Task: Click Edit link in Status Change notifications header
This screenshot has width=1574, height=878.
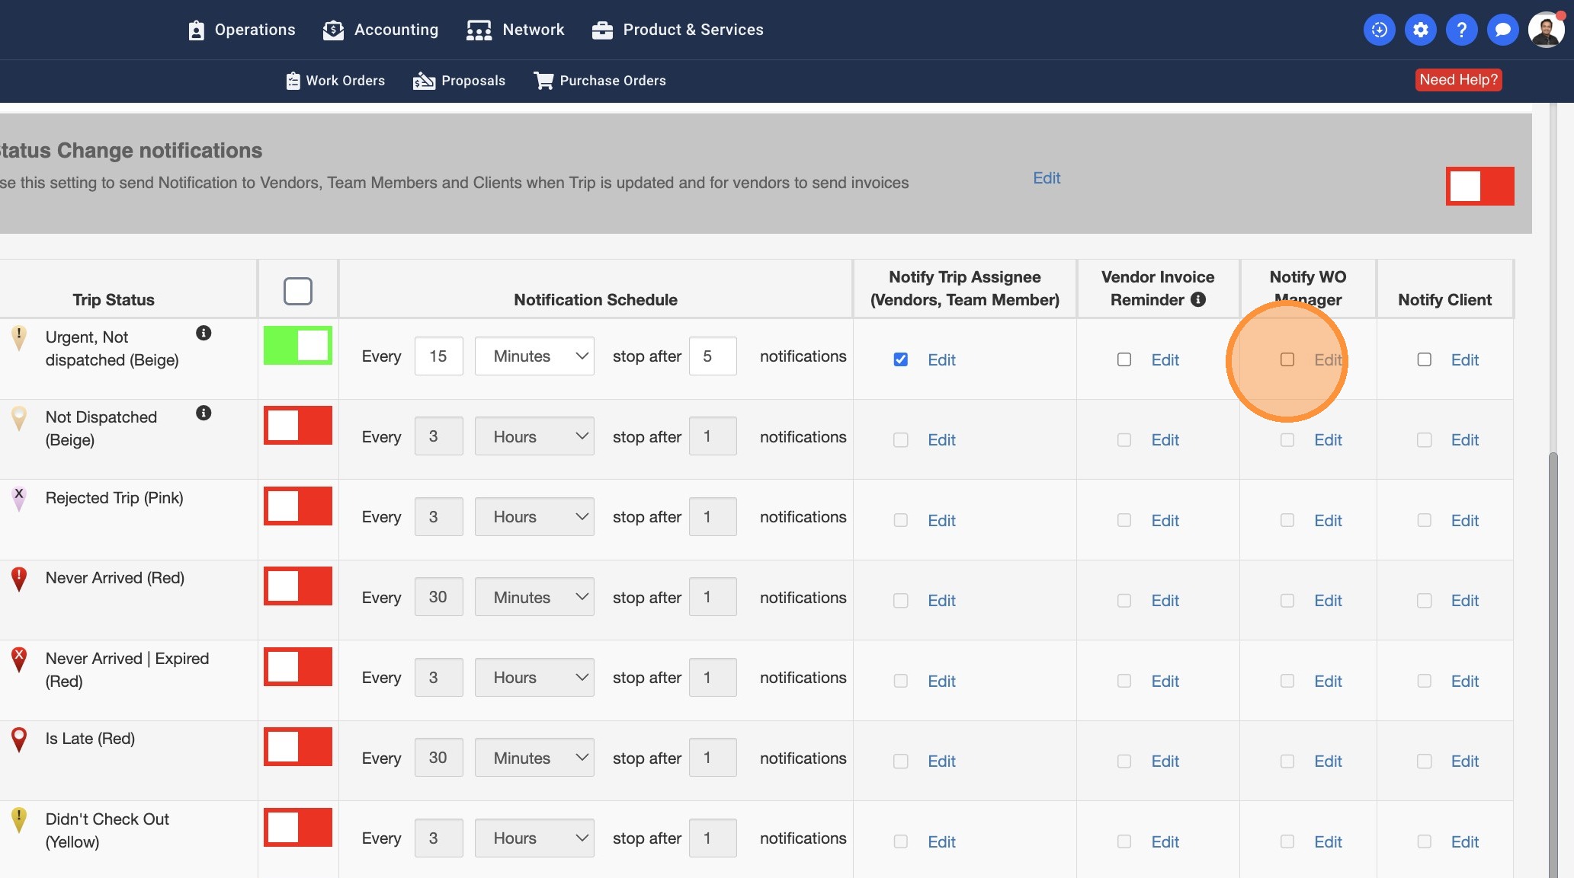Action: click(x=1047, y=177)
